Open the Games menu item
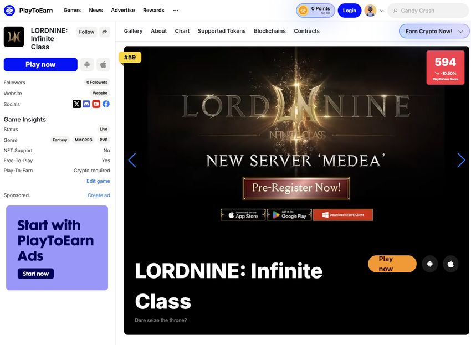 tap(72, 10)
